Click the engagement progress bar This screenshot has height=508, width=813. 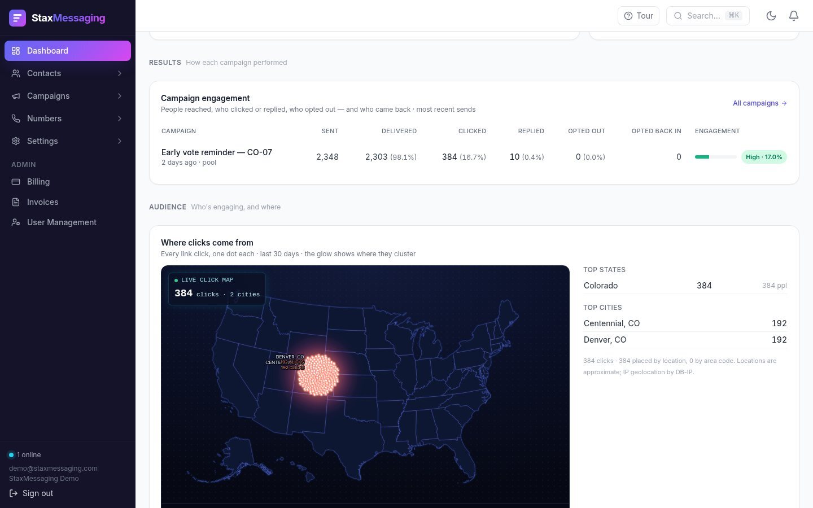point(715,157)
